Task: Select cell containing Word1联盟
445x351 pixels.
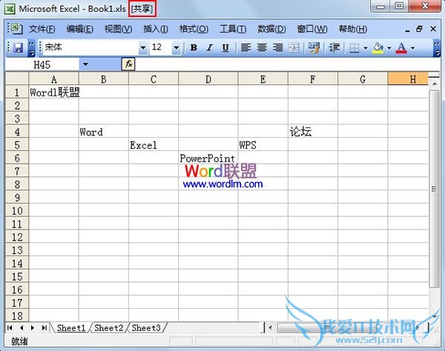Action: 53,93
